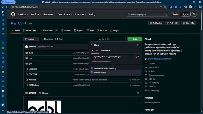Open the Pull requests tab
Image resolution: width=203 pixels, height=114 pixels.
[x=48, y=30]
